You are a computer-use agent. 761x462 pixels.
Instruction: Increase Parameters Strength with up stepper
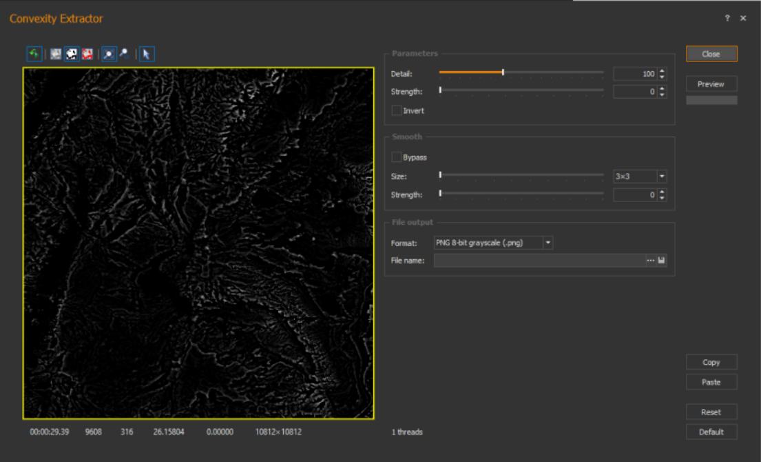point(662,89)
